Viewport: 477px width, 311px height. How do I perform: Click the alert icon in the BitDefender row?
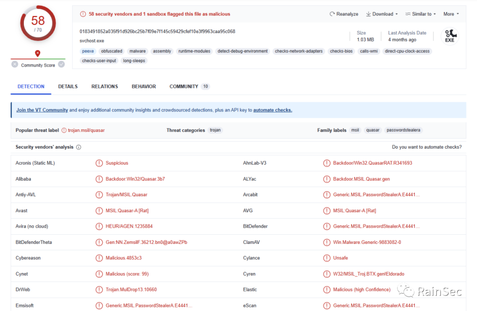click(327, 226)
